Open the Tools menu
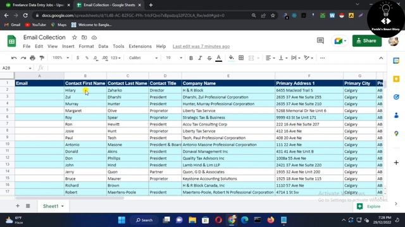Viewport: 405px width, 227px height. (x=118, y=46)
